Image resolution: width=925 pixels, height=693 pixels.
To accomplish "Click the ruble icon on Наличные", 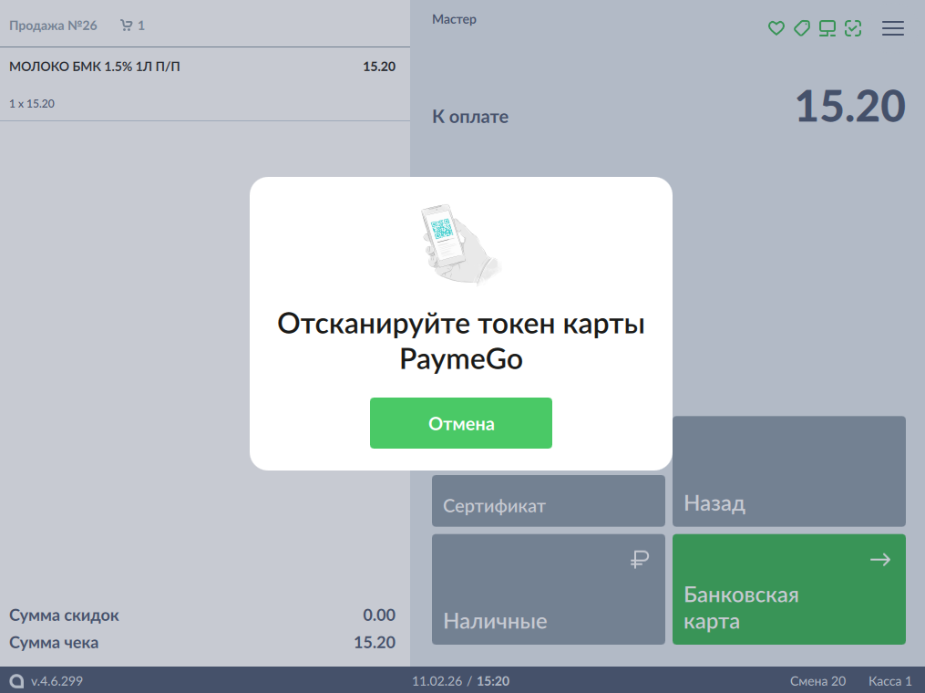I will pos(640,560).
